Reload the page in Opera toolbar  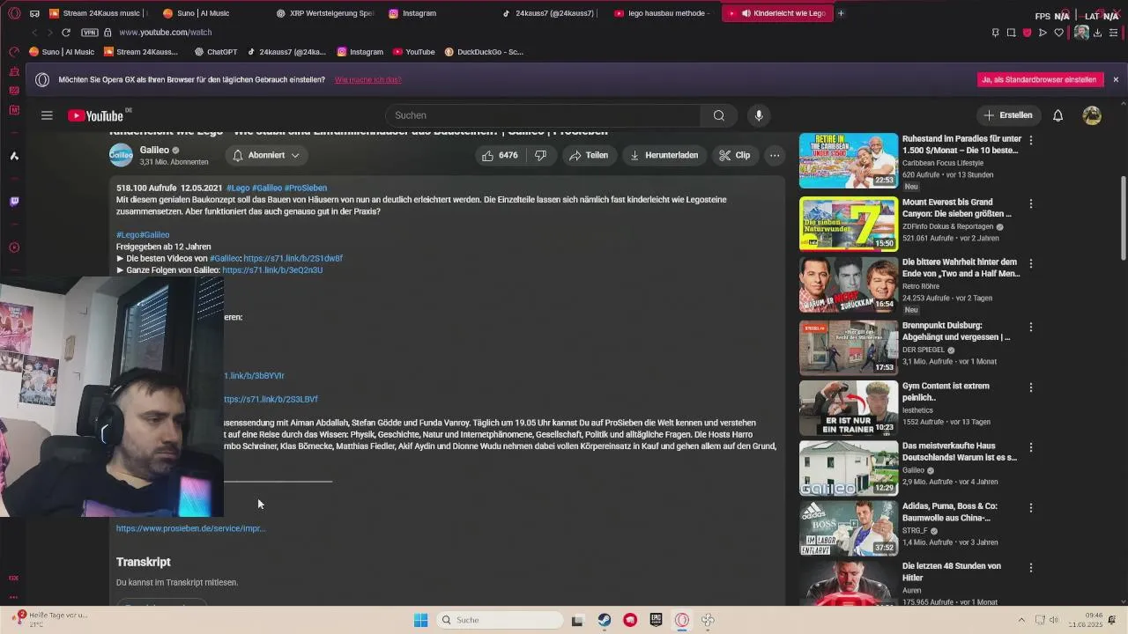66,33
